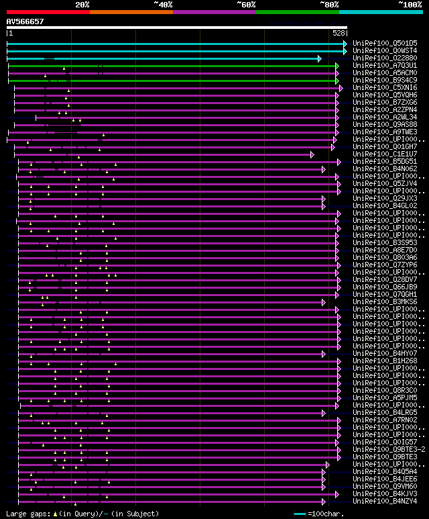This screenshot has width=429, height=519.
Task: Click the purple arrowhead of the UniRef100_C5XNI6 hit
Action: click(x=341, y=88)
